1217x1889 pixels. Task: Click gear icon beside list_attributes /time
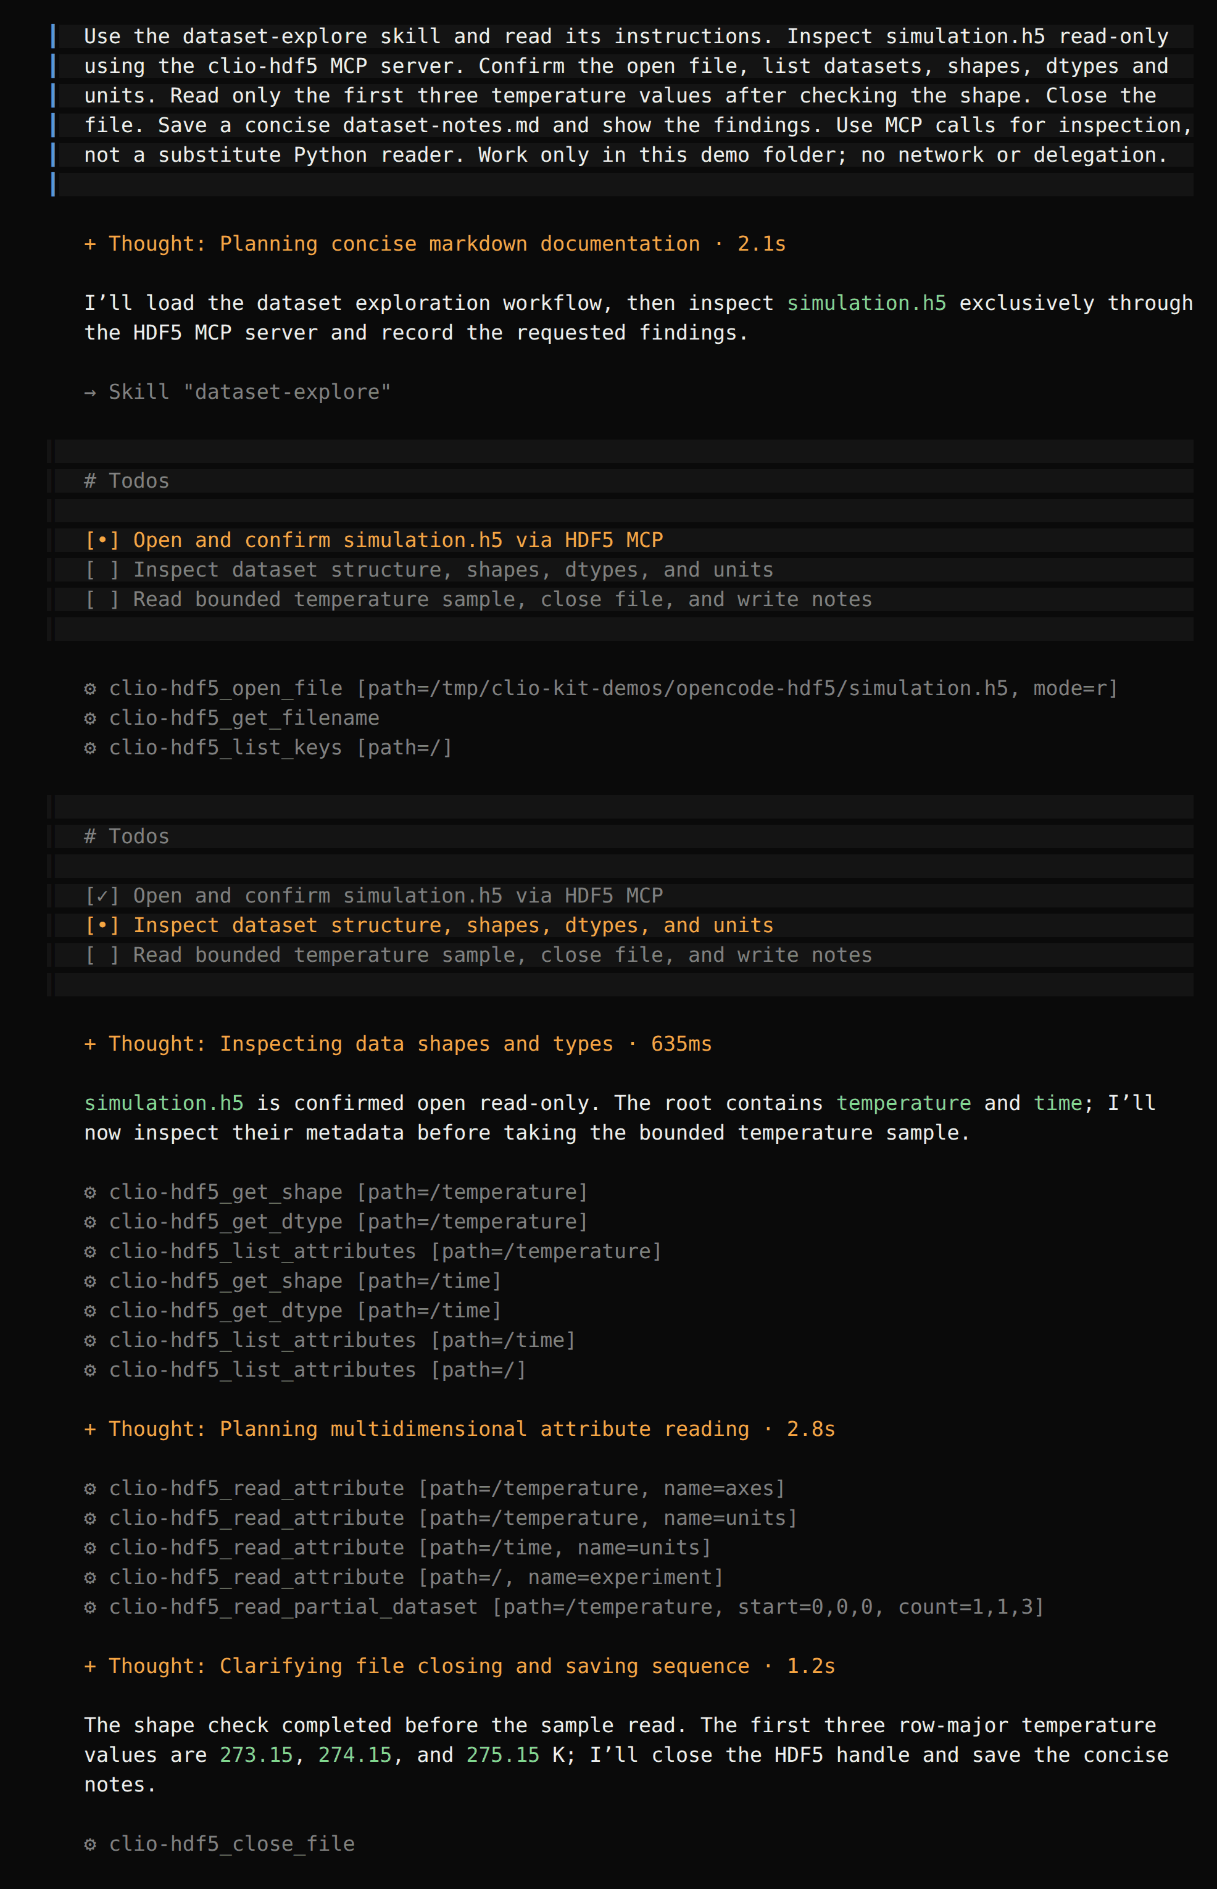click(90, 1340)
